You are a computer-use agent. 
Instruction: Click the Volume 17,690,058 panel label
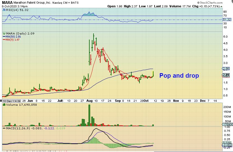pyautogui.click(x=21, y=105)
